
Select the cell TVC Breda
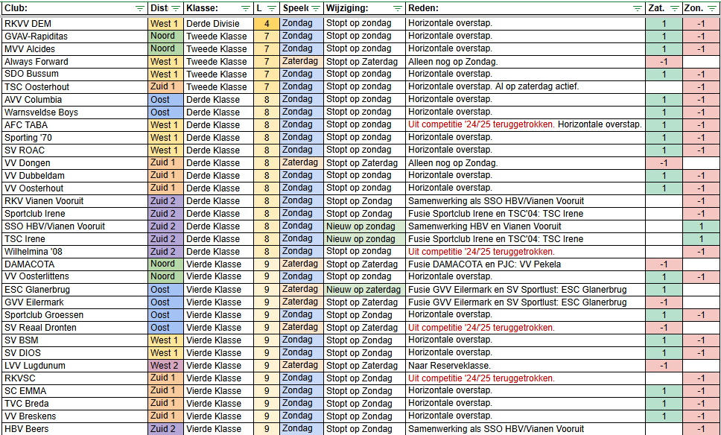[x=75, y=403]
